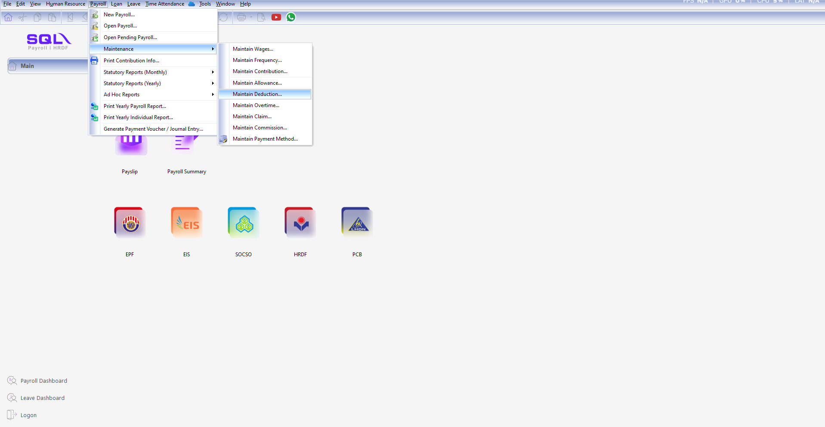
Task: Open Payroll Dashboard link
Action: point(43,381)
